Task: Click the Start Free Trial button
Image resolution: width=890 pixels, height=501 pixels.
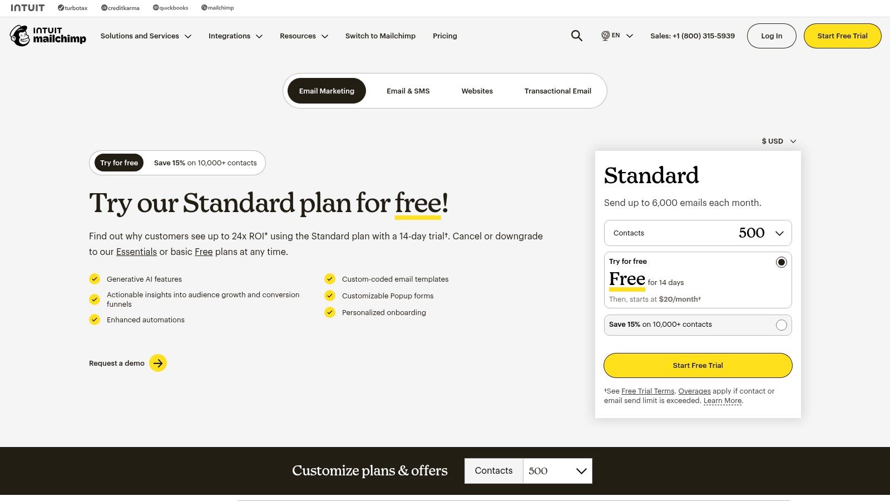Action: coord(698,365)
